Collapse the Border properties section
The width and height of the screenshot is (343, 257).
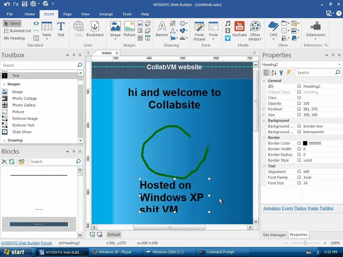(x=264, y=138)
